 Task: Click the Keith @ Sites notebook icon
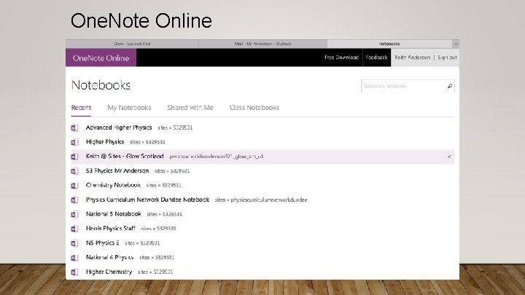[x=74, y=157]
